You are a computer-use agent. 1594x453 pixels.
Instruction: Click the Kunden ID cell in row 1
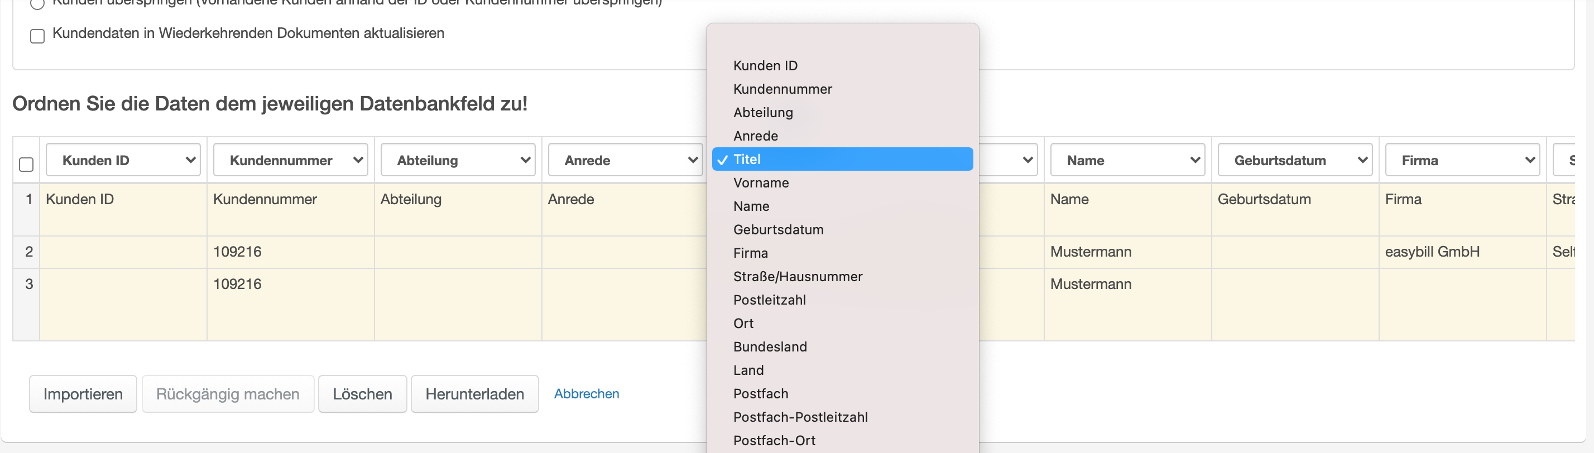123,209
